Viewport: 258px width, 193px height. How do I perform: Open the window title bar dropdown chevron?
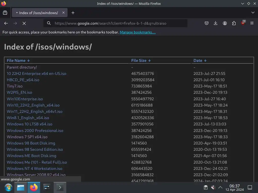pyautogui.click(x=243, y=4)
